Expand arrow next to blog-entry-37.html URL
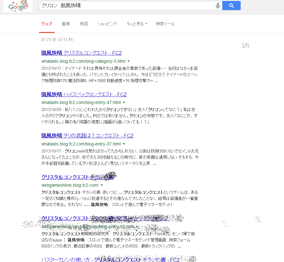The height and width of the screenshot is (262, 284). (x=124, y=144)
